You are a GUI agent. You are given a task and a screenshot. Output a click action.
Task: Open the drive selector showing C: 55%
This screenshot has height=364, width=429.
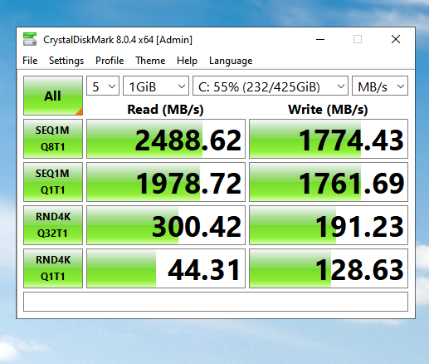[271, 86]
